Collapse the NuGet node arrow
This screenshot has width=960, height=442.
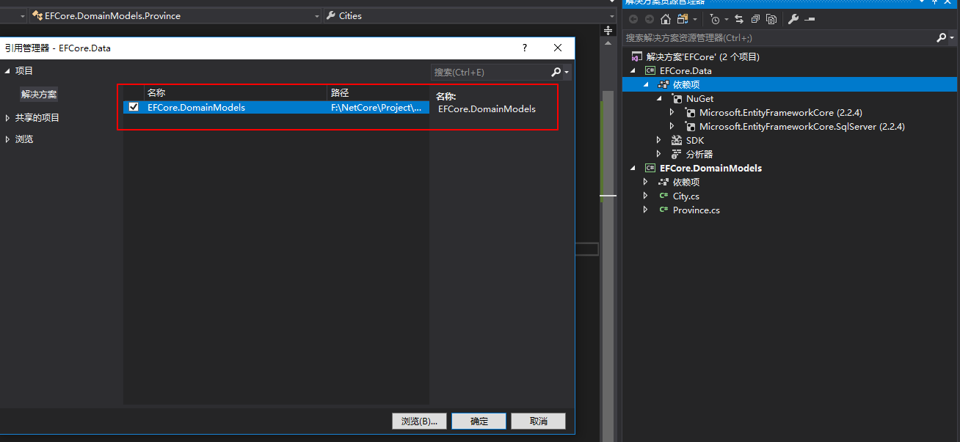tap(659, 98)
